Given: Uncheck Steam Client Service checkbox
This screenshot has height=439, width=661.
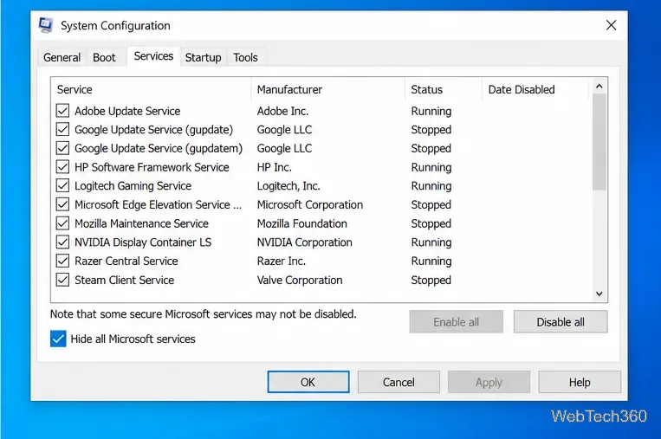Looking at the screenshot, I should tap(62, 280).
